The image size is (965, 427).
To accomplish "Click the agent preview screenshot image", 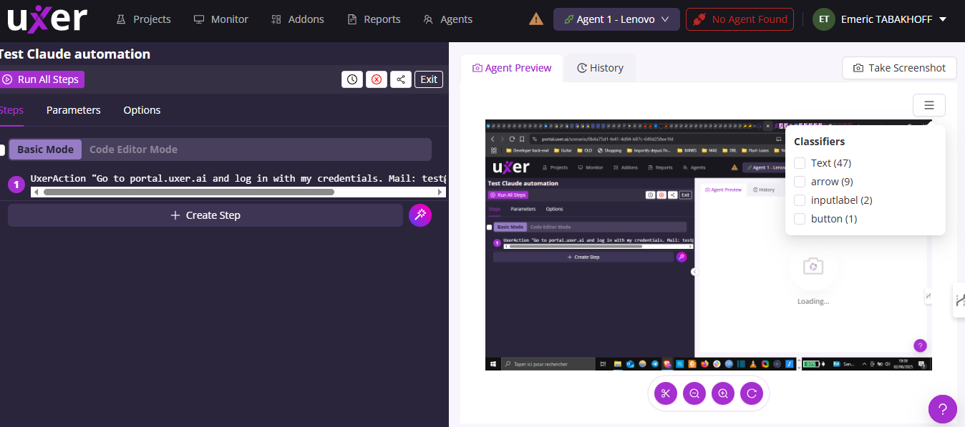I will coord(709,245).
